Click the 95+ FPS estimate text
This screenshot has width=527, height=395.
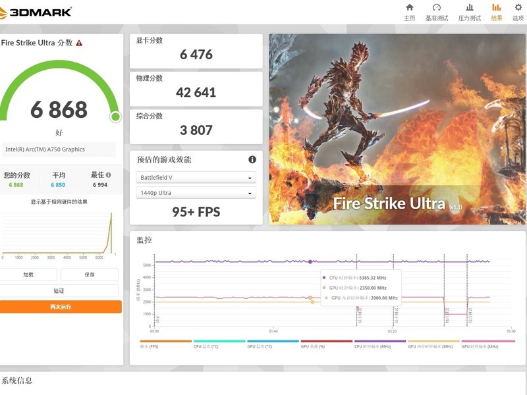click(196, 212)
